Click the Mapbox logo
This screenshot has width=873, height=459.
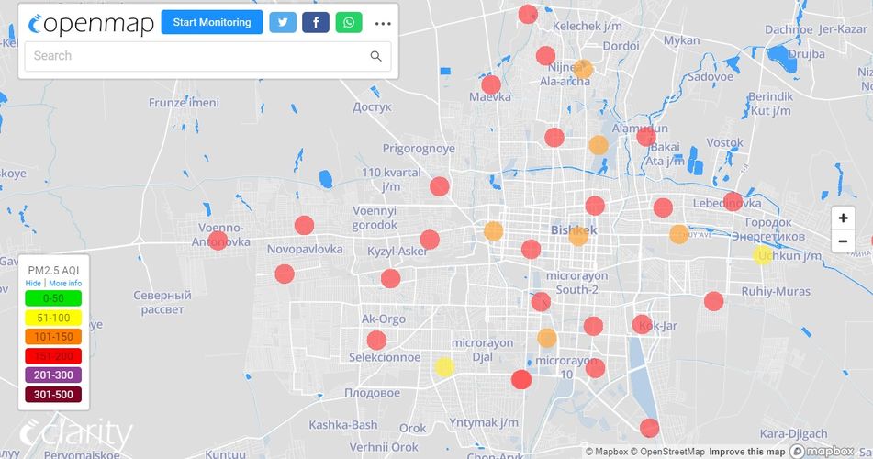point(822,451)
